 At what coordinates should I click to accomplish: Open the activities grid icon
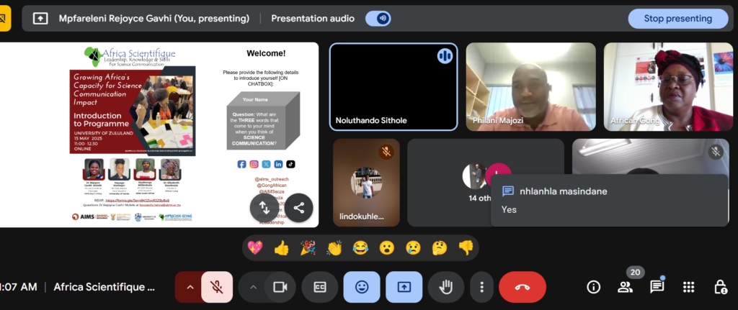point(688,287)
